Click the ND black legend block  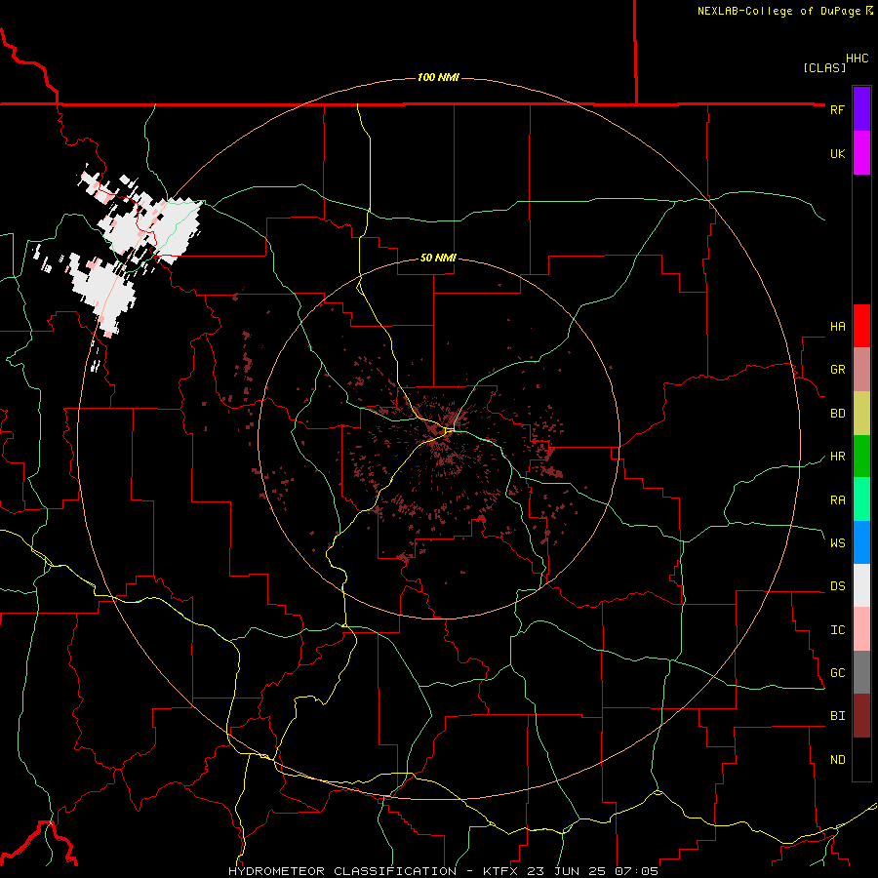(861, 759)
